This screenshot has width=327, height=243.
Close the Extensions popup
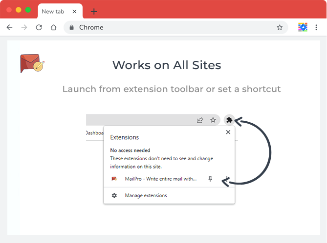[x=228, y=132]
